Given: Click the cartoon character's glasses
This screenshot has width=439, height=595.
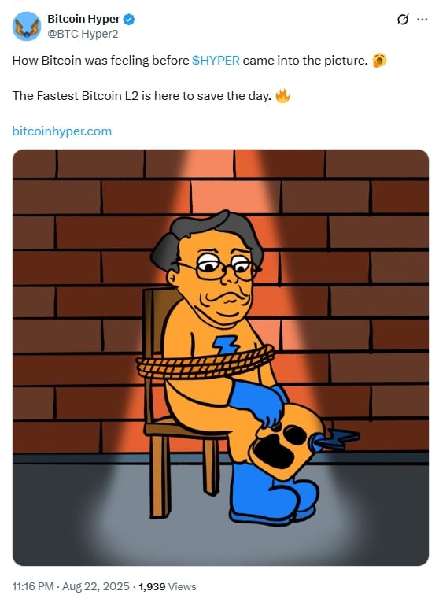Looking at the screenshot, I should (x=219, y=267).
